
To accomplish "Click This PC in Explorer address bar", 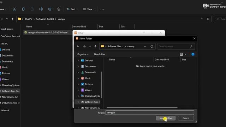I will coord(28,19).
